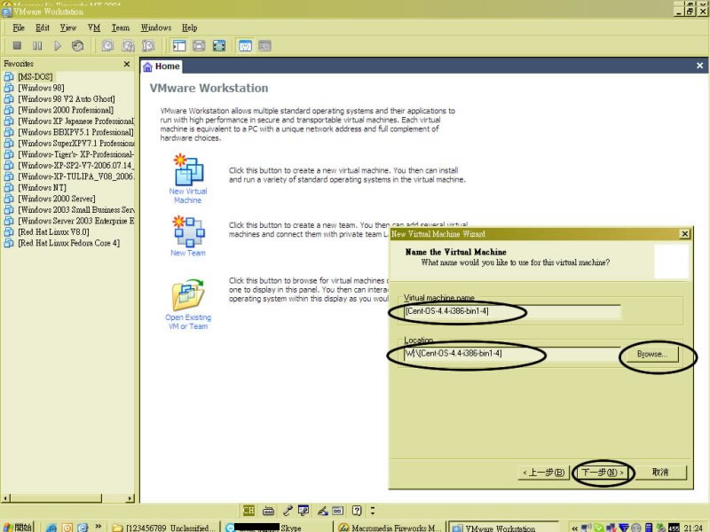Open the Help menu
710x532 pixels.
[189, 27]
